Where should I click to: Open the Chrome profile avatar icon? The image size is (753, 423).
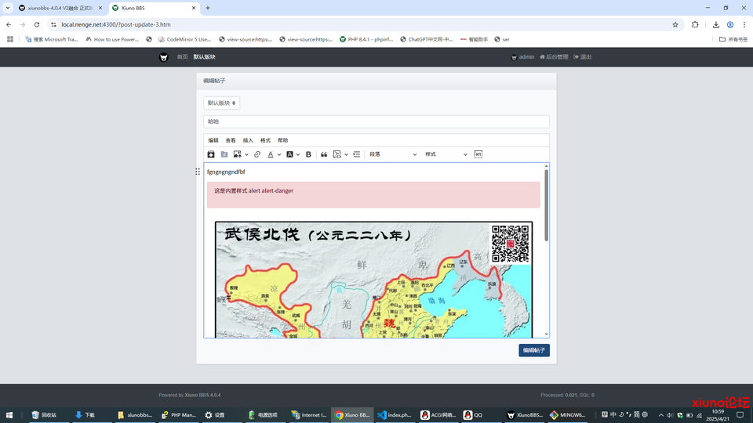click(730, 24)
